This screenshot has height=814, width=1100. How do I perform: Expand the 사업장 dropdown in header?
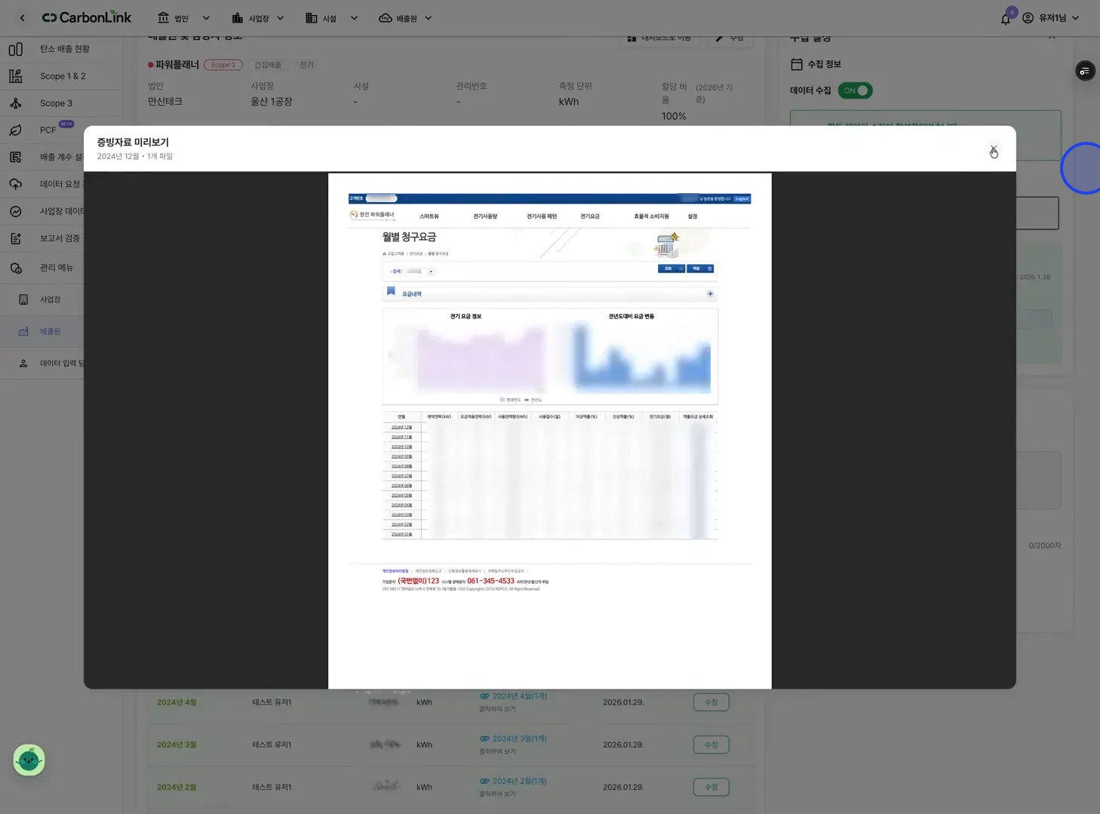click(x=258, y=18)
